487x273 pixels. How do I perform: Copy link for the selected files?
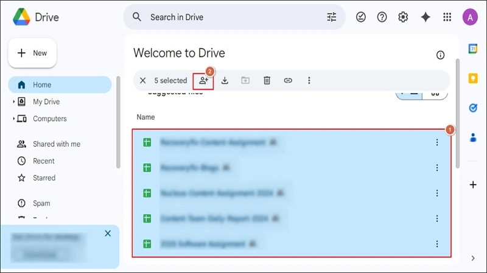pos(288,81)
